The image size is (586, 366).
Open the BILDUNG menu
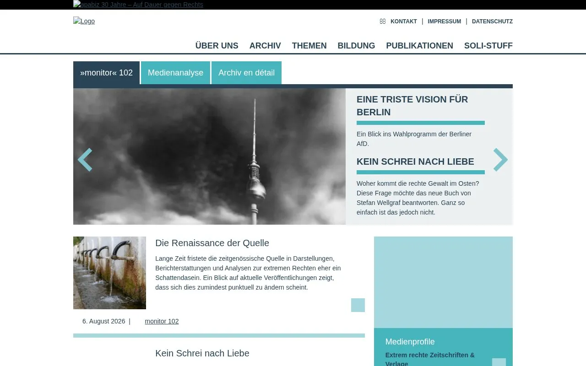tap(356, 46)
